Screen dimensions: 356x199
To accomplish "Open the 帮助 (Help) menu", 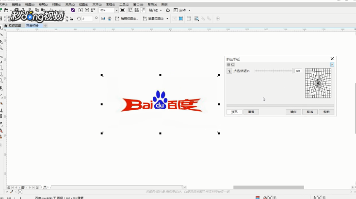I will click(x=152, y=4).
